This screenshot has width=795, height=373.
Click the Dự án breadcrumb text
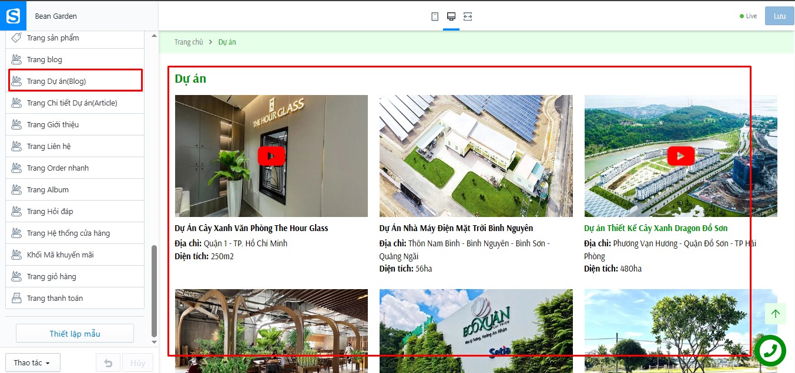pos(227,42)
